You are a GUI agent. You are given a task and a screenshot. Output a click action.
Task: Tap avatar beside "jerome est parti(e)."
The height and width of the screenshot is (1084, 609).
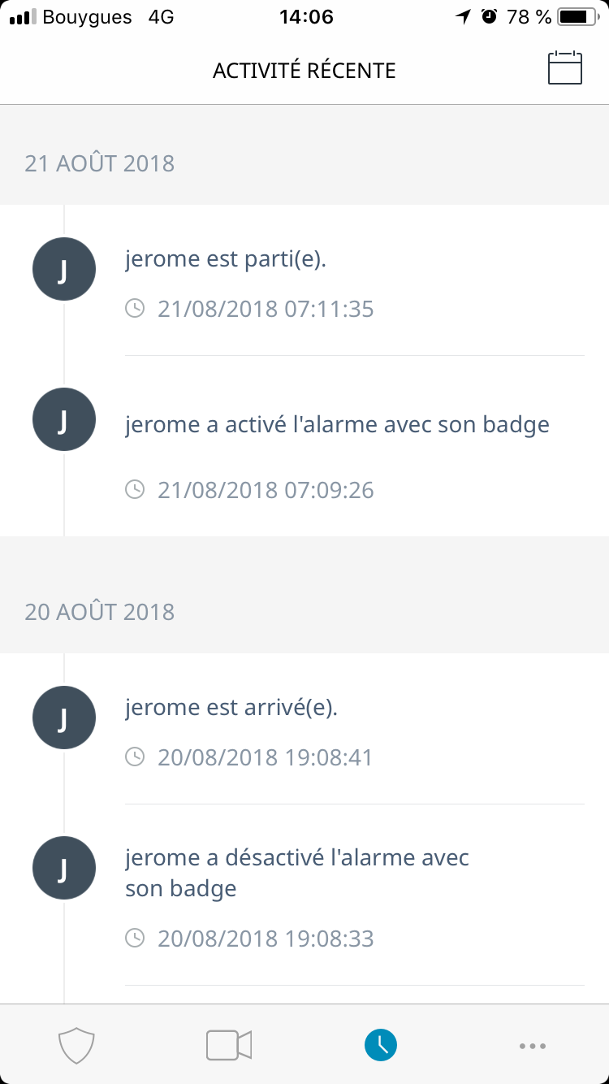(x=64, y=270)
